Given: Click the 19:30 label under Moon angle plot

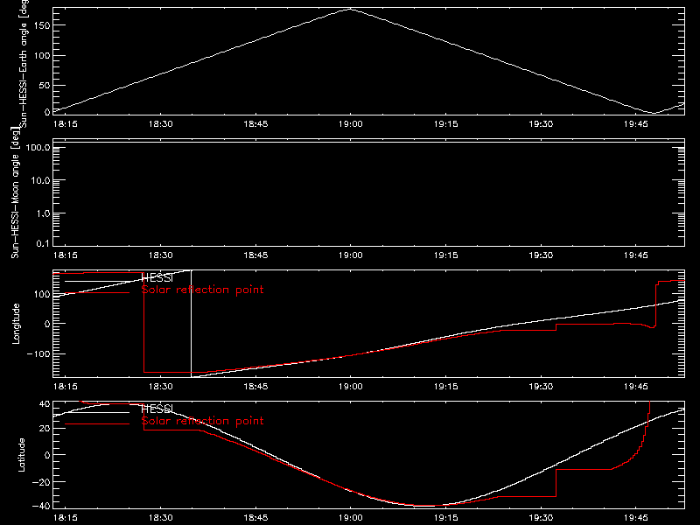Looking at the screenshot, I should tap(541, 255).
